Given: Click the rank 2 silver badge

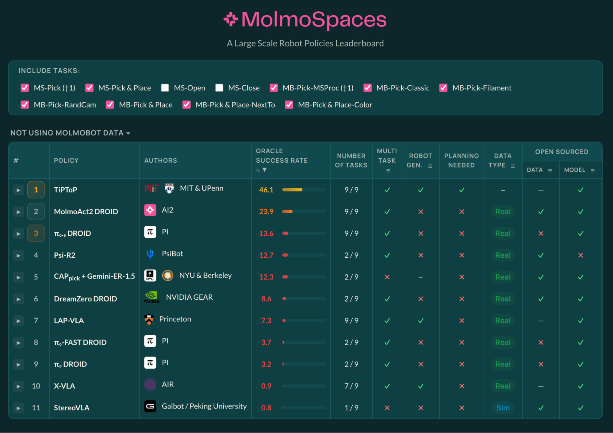Looking at the screenshot, I should (36, 211).
